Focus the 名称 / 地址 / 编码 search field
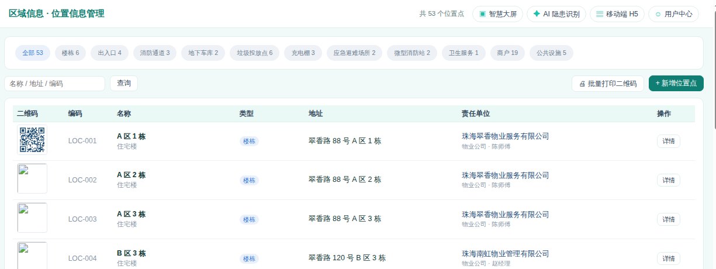The image size is (716, 269). point(54,84)
